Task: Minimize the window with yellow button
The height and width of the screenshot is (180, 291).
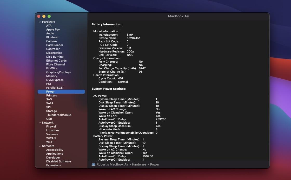Action: 44,16
